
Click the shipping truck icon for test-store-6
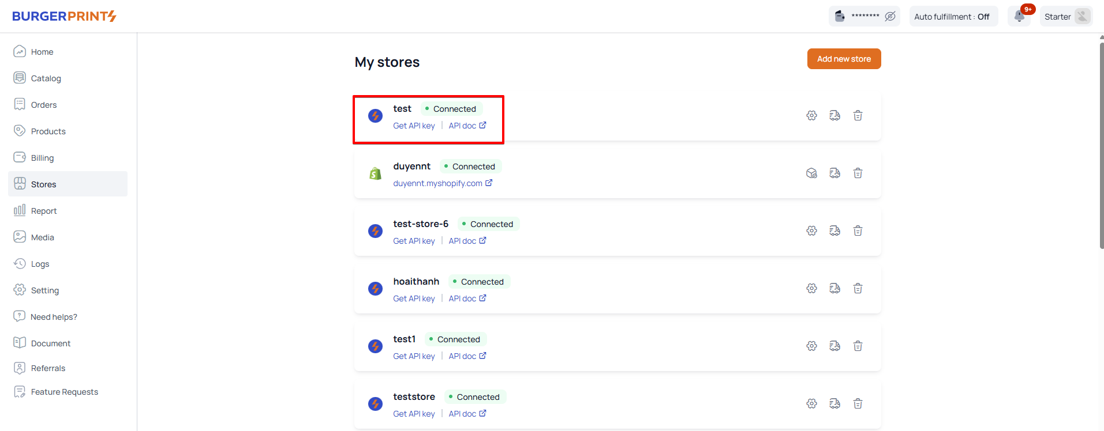834,231
